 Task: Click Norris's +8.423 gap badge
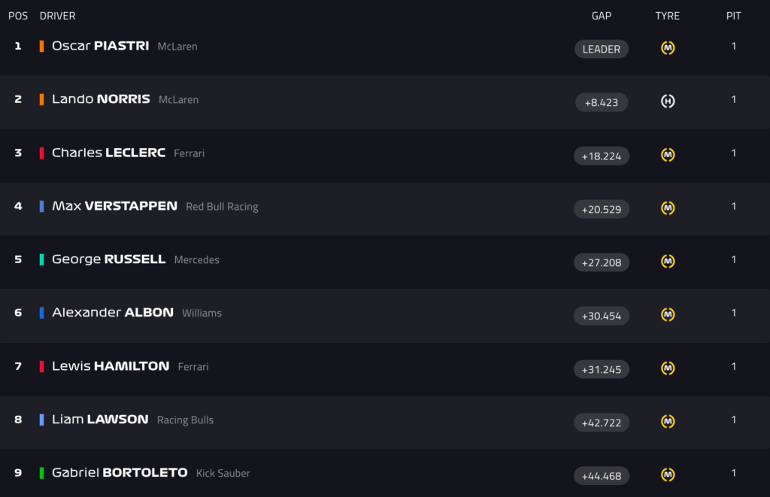click(602, 102)
